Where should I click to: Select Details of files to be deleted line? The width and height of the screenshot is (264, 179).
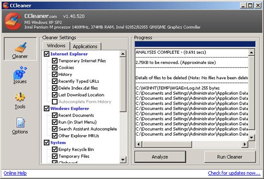192,78
